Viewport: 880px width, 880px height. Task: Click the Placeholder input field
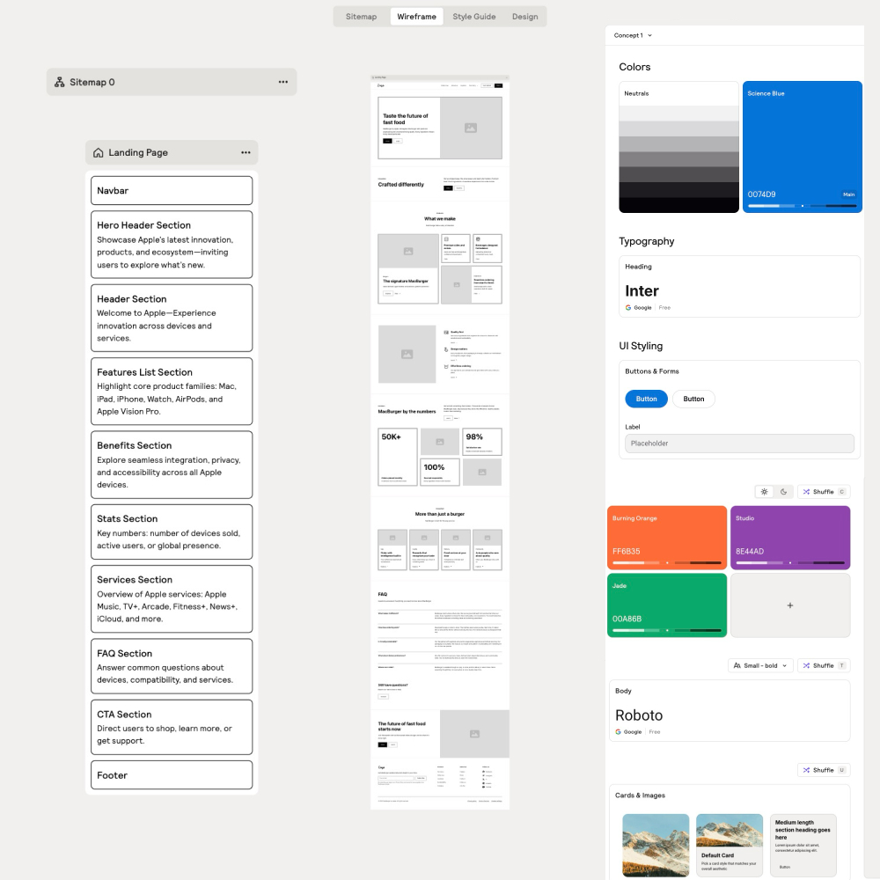(x=739, y=444)
